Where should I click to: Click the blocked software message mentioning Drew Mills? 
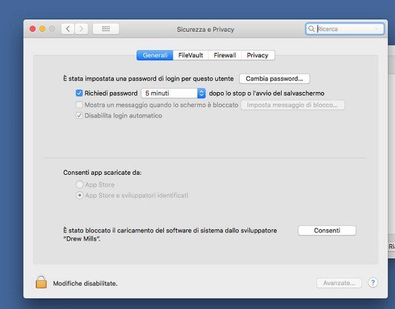(x=170, y=235)
